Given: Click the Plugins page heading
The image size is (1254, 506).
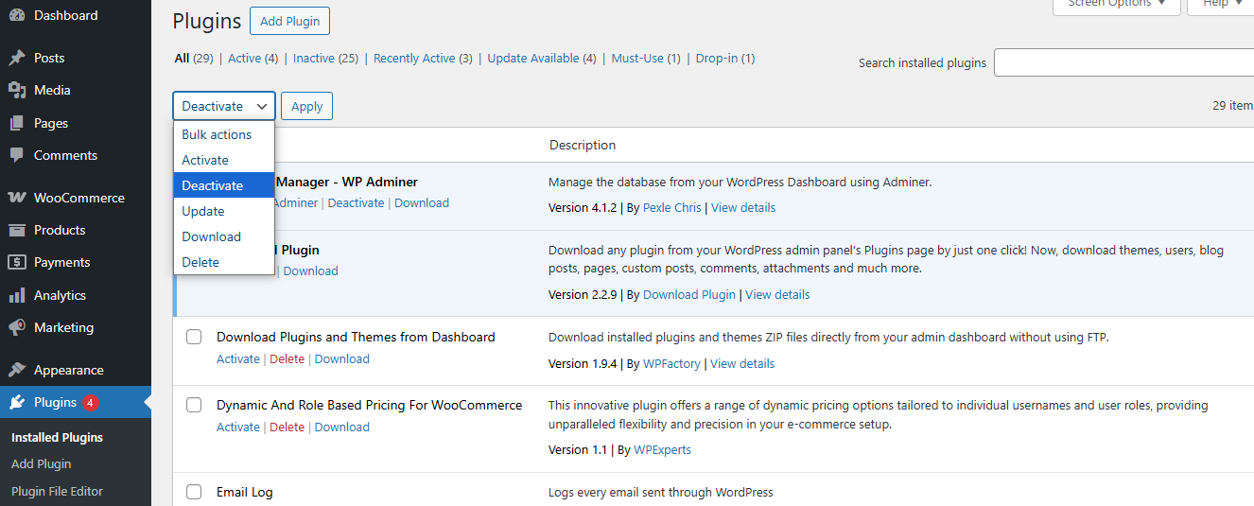Looking at the screenshot, I should [x=207, y=21].
